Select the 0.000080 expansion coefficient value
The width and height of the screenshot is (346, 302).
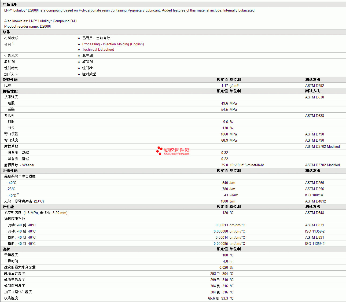tap(221, 231)
